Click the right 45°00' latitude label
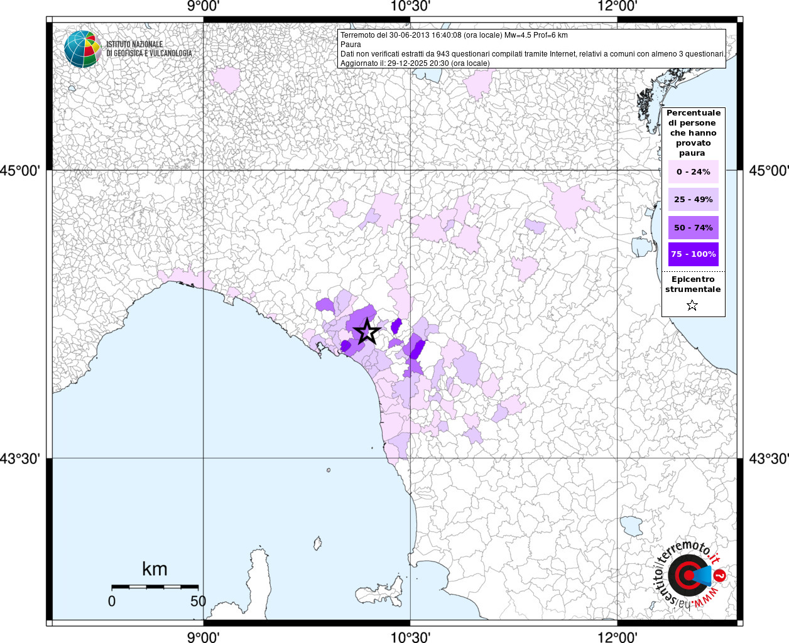Image resolution: width=789 pixels, height=643 pixels. point(769,171)
